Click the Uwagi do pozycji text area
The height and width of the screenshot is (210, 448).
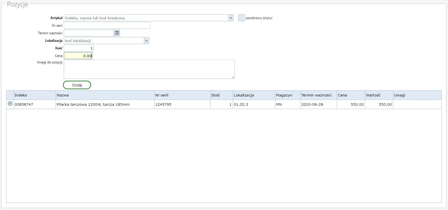point(149,69)
